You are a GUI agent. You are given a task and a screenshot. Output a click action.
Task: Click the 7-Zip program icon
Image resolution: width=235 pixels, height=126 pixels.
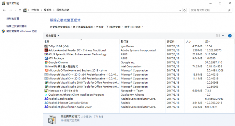tap(46, 46)
